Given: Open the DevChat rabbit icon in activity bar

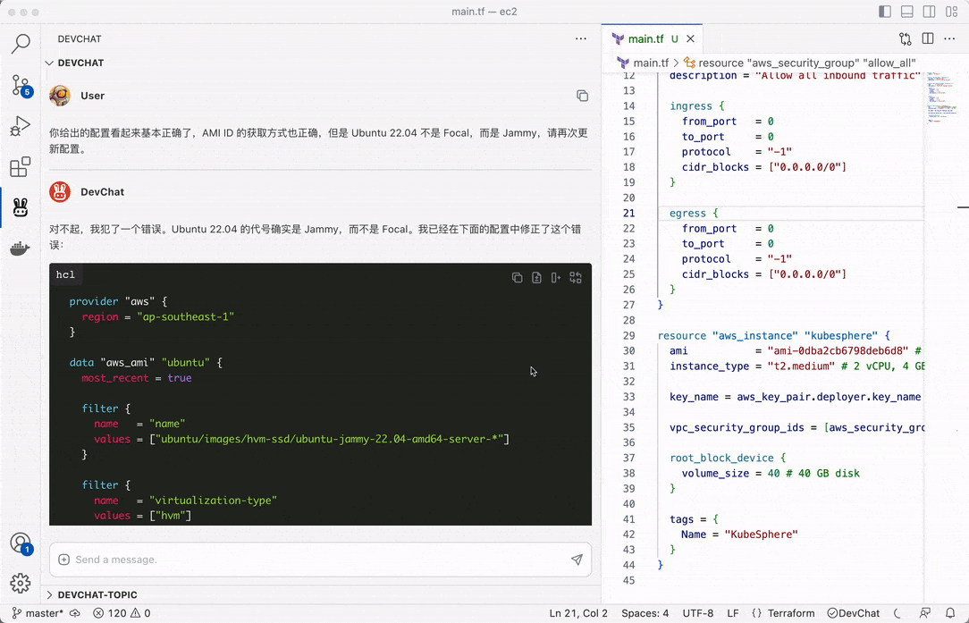Looking at the screenshot, I should point(21,206).
